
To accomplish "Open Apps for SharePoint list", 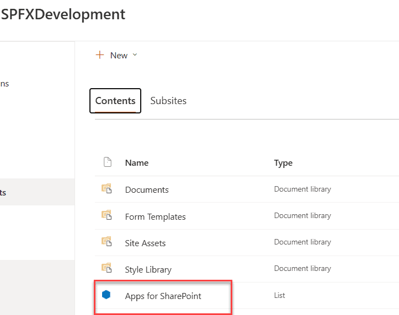I will coord(163,296).
